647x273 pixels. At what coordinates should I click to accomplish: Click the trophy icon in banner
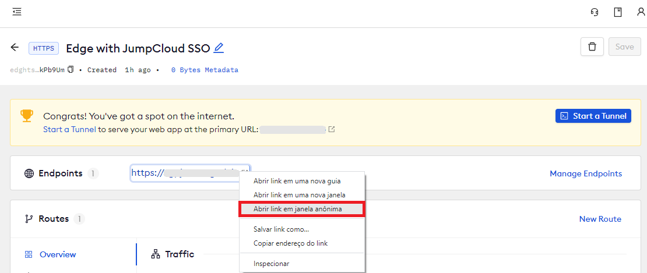27,116
